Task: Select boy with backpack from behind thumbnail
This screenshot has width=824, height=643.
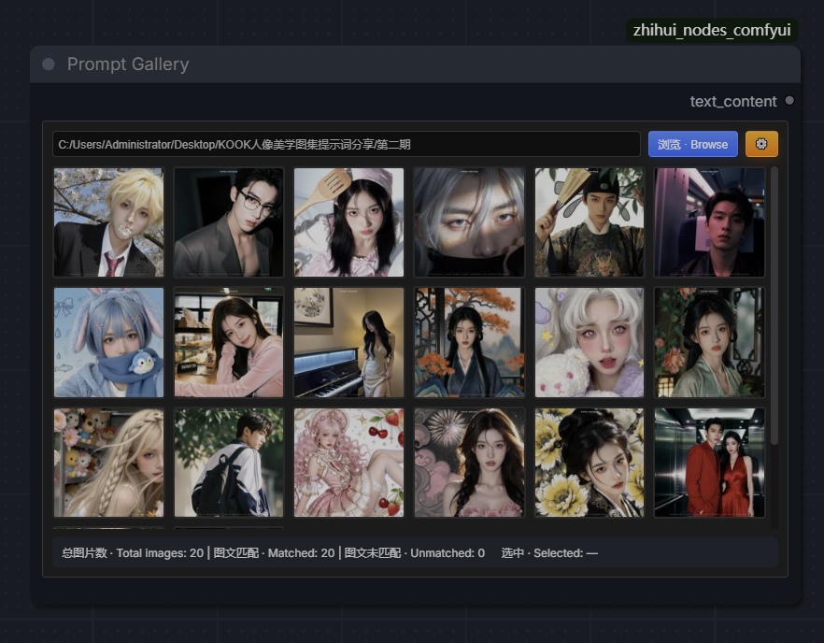Action: (229, 463)
